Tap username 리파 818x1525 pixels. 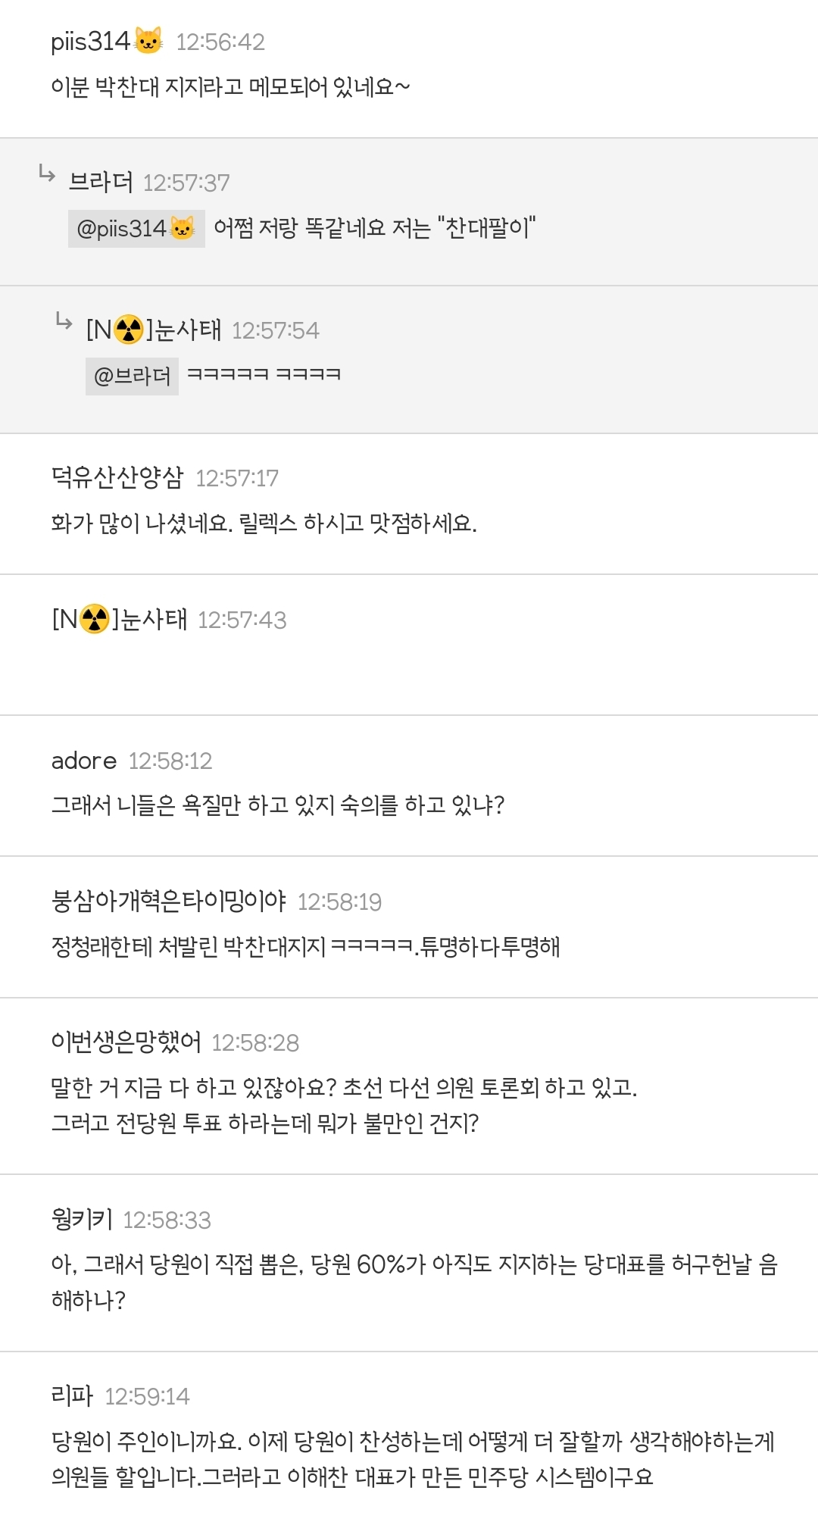click(x=72, y=1396)
